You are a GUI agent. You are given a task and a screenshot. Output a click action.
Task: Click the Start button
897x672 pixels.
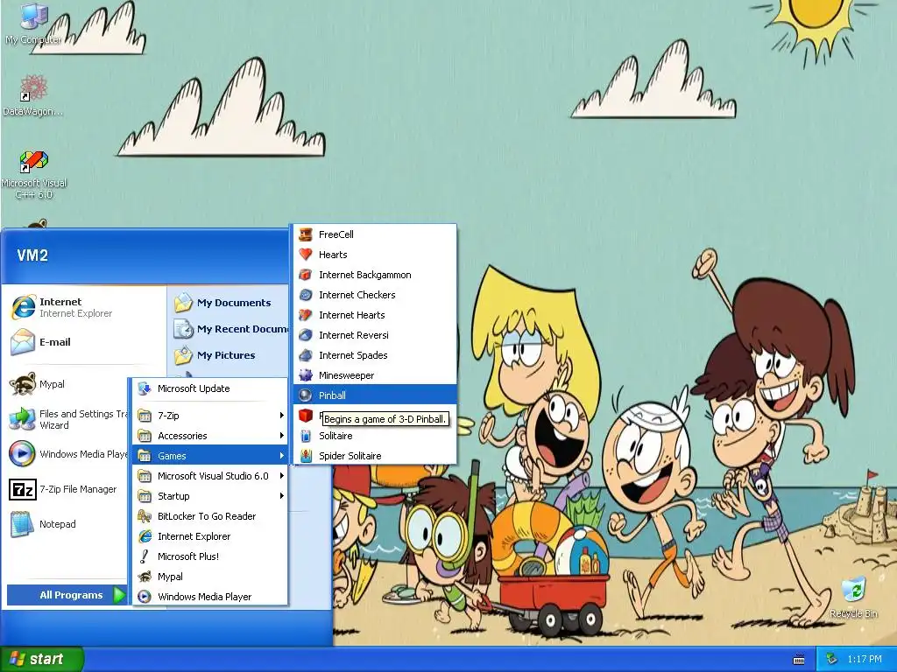click(42, 659)
